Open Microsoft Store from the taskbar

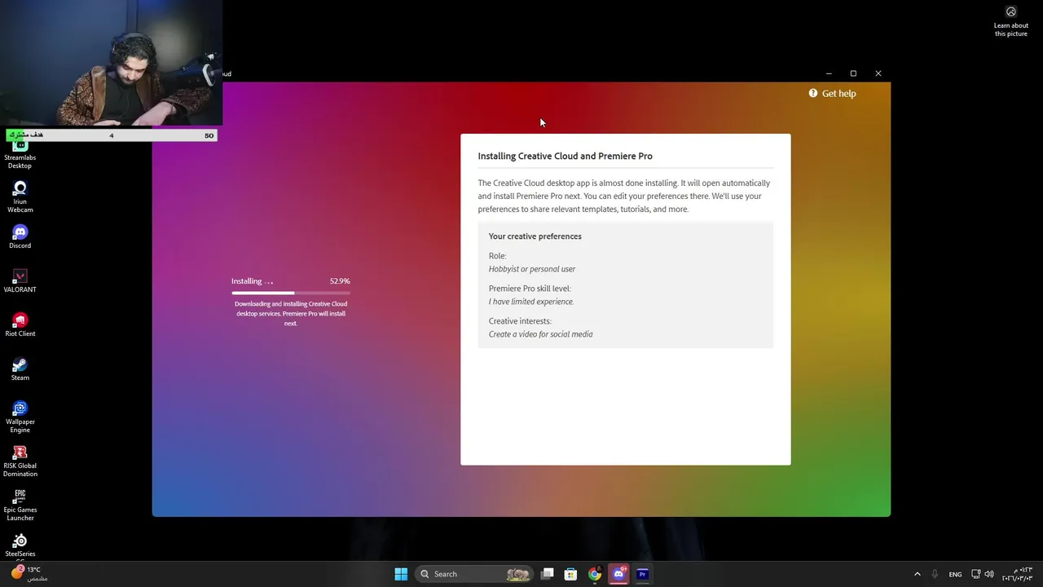point(571,574)
